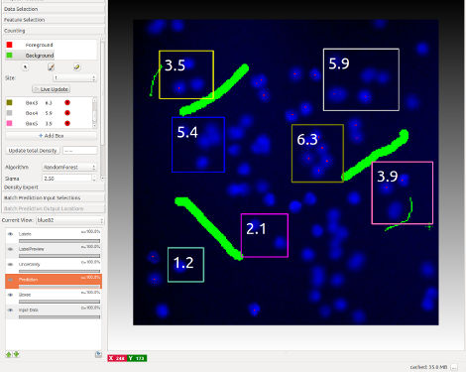
Task: Toggle visibility of the Labels layer
Action: coord(11,234)
